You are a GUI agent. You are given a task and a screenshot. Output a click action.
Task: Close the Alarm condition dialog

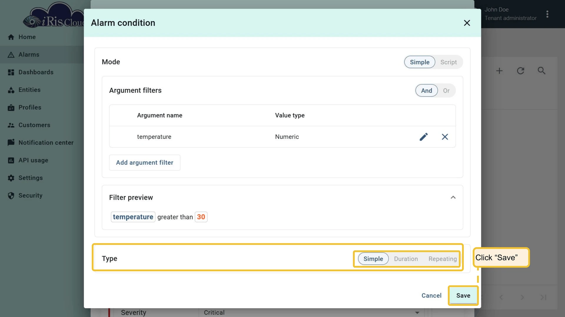pyautogui.click(x=467, y=23)
